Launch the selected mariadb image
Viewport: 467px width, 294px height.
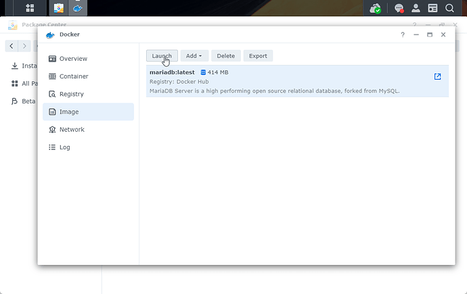point(162,56)
